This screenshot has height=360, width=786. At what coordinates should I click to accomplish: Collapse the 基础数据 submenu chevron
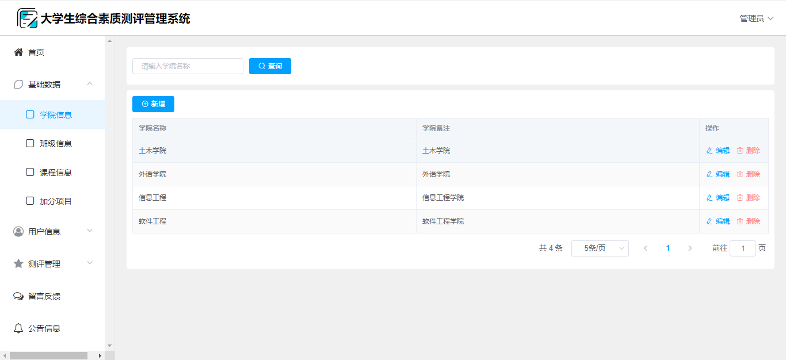[x=90, y=84]
